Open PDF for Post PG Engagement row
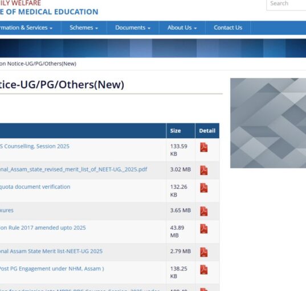Screen dimensions: 306x291 204,269
